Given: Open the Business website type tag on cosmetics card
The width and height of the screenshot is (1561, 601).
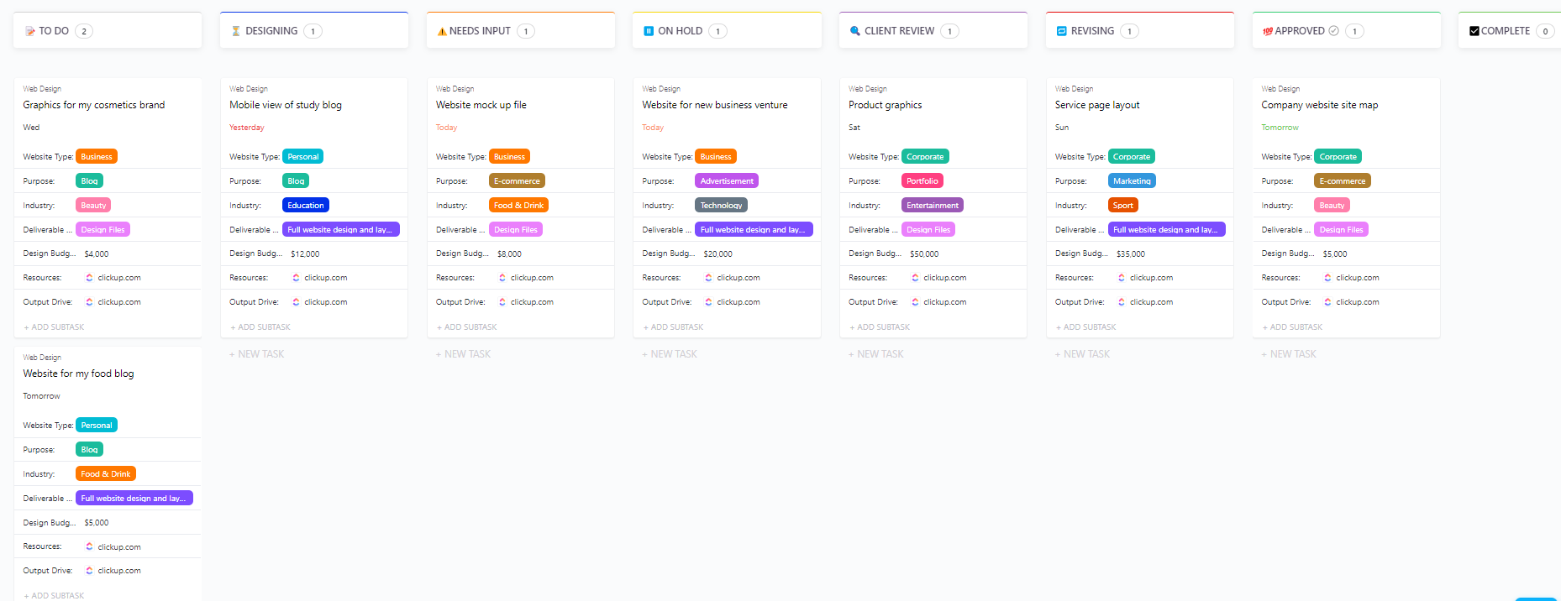Looking at the screenshot, I should point(97,157).
